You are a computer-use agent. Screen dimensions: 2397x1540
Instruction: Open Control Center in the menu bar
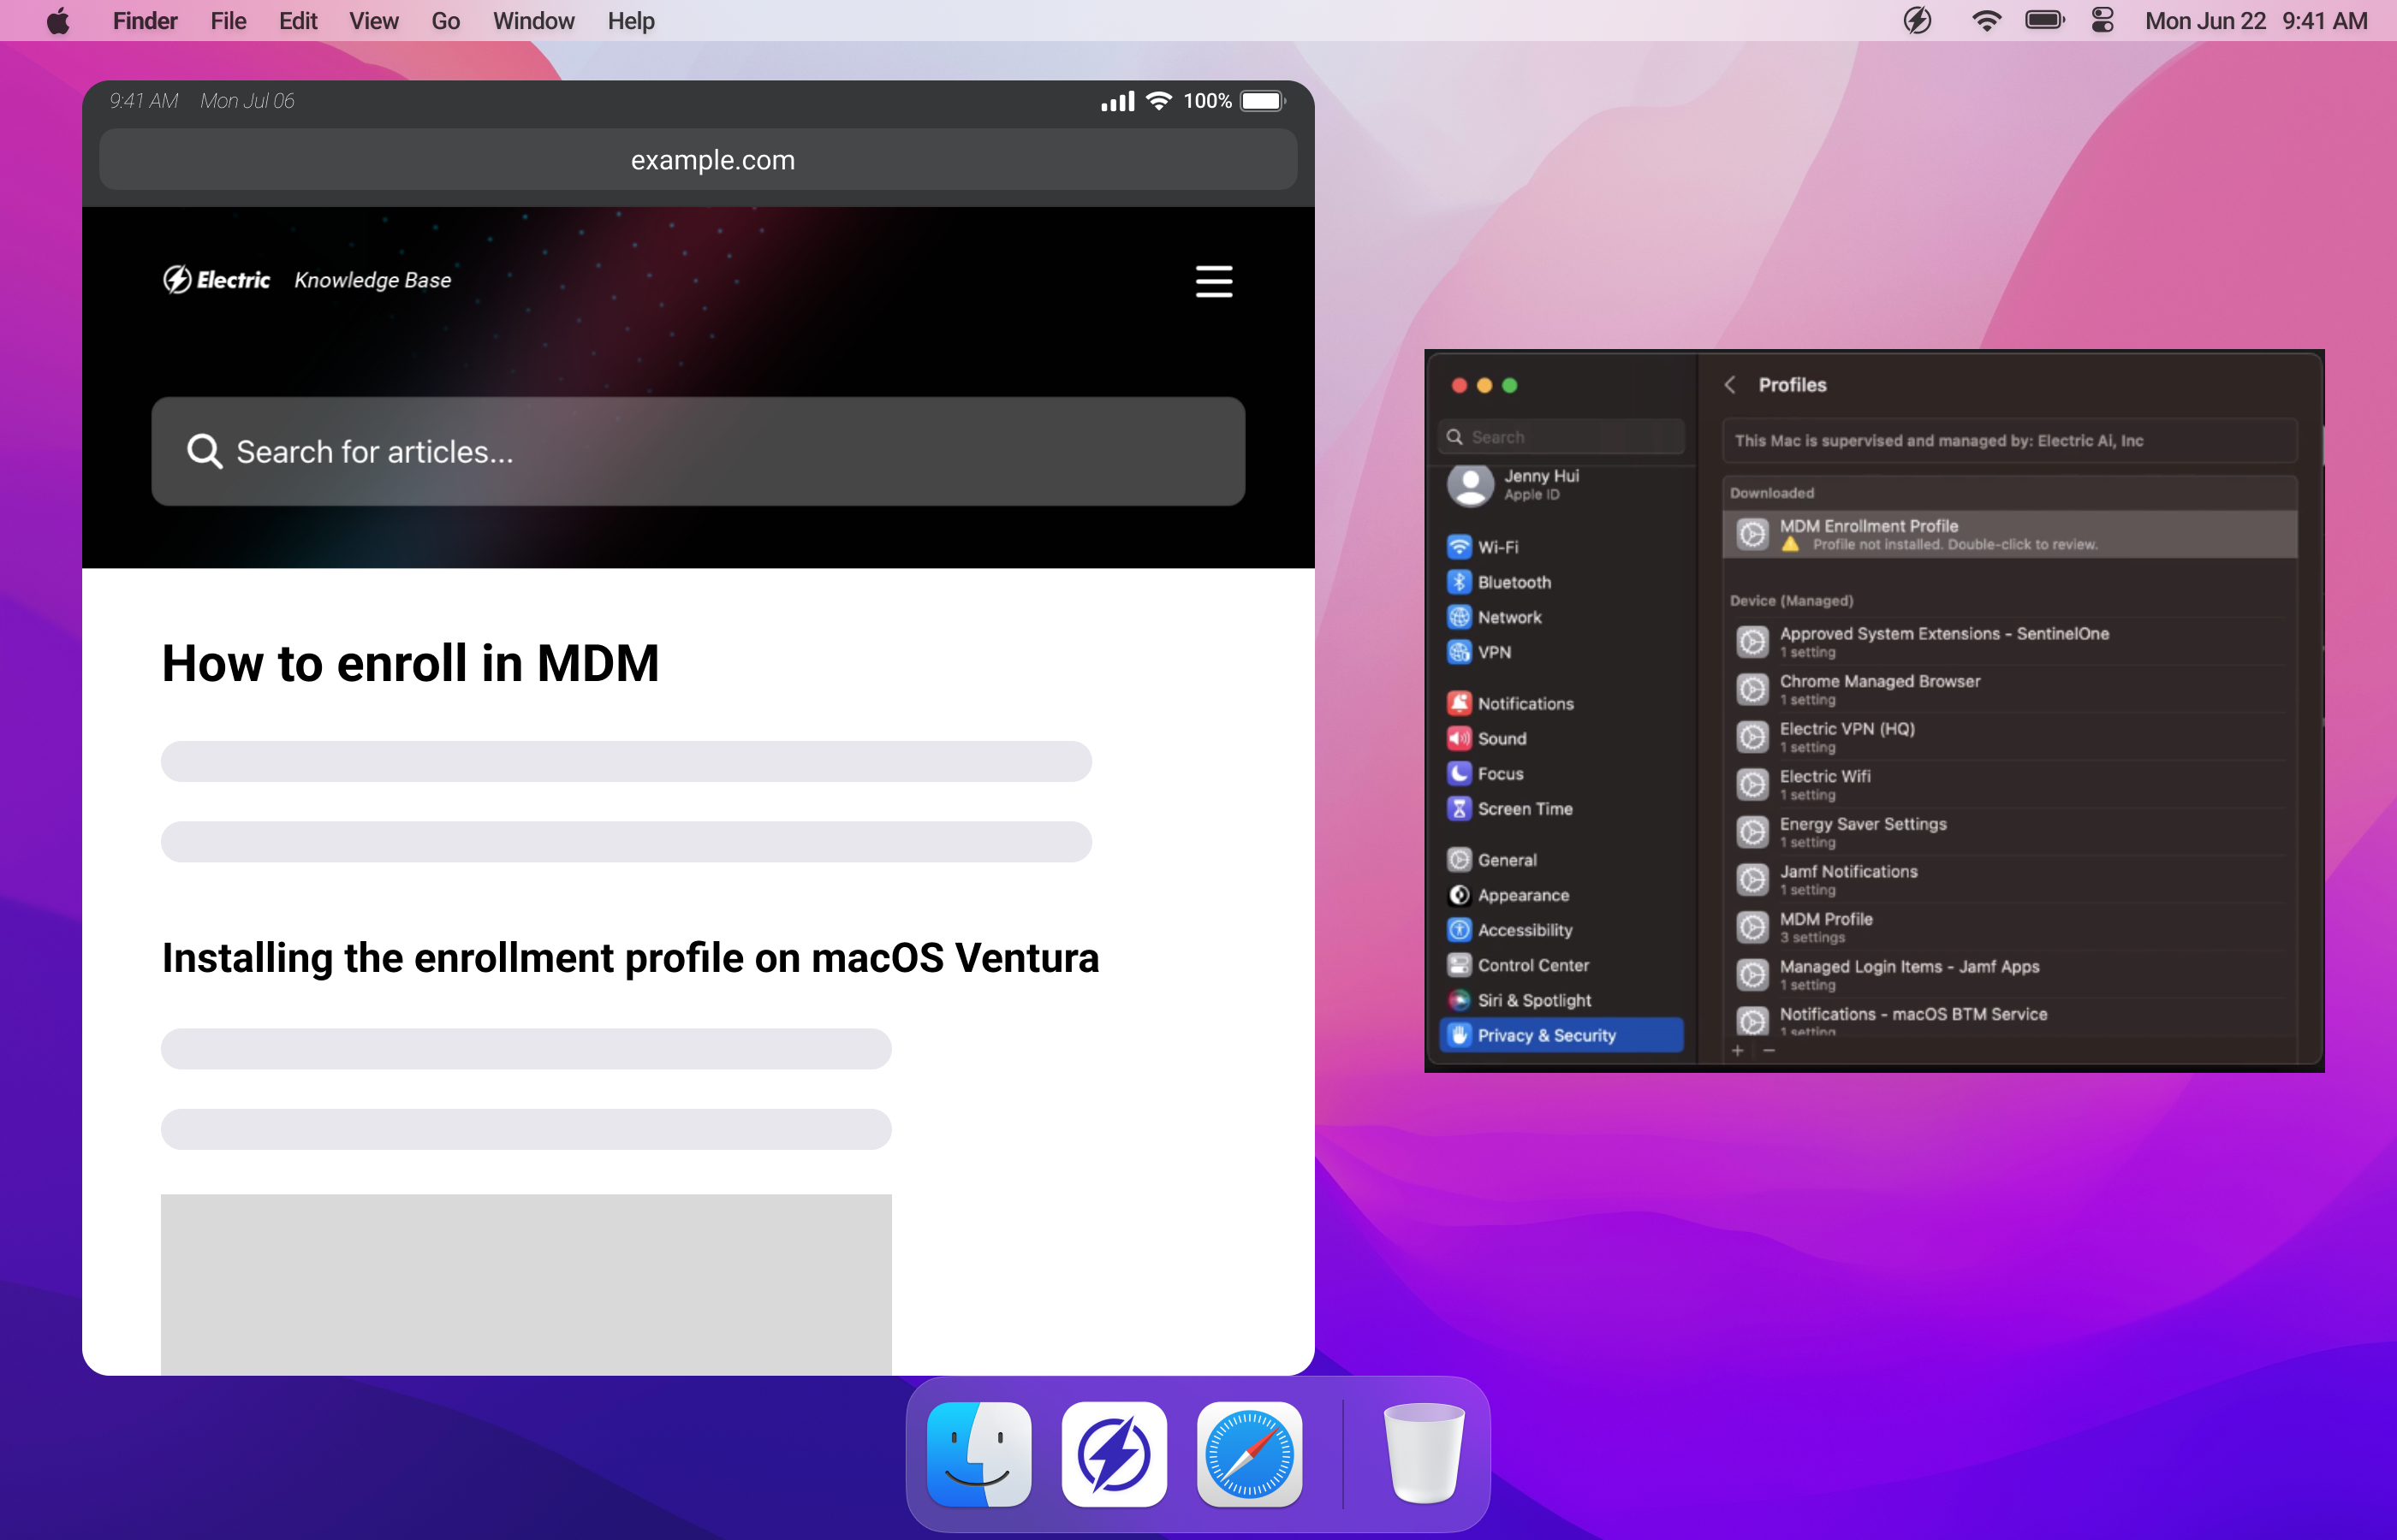point(2102,21)
